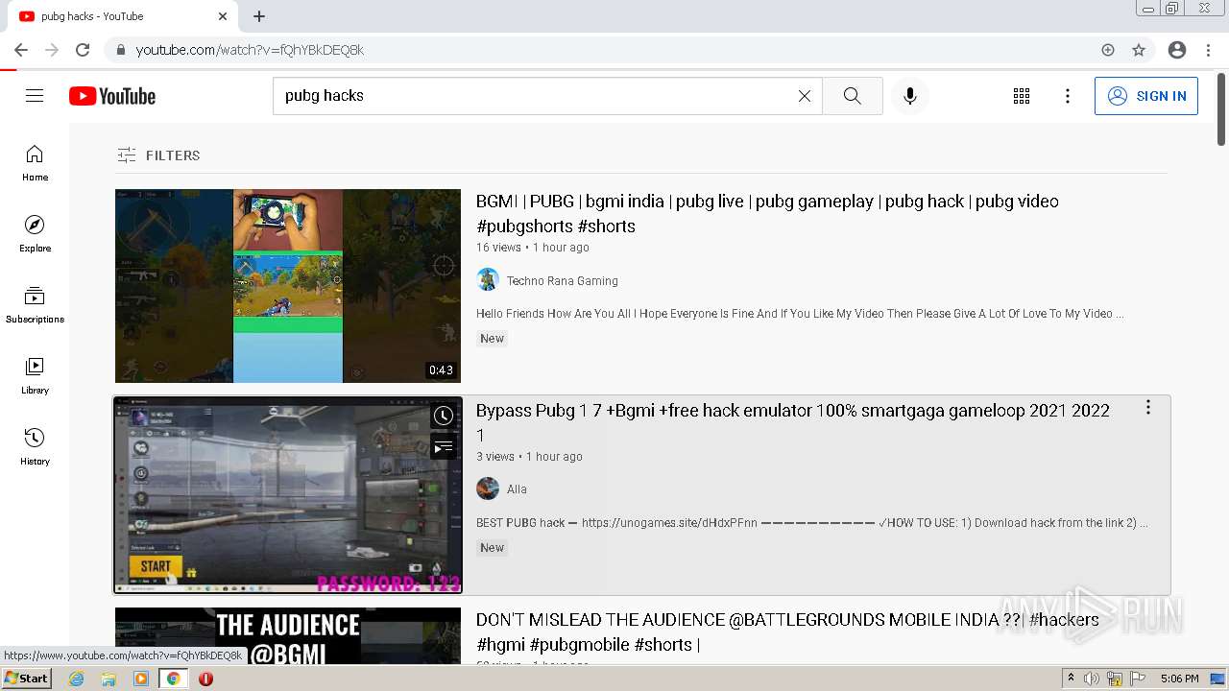Open Chrome taskbar button
The width and height of the screenshot is (1229, 691).
tap(173, 679)
